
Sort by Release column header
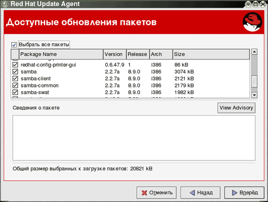[x=138, y=54]
